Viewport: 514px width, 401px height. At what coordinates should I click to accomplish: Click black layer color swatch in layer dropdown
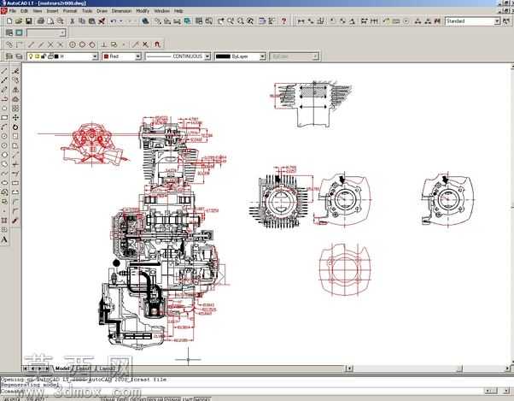(x=56, y=56)
